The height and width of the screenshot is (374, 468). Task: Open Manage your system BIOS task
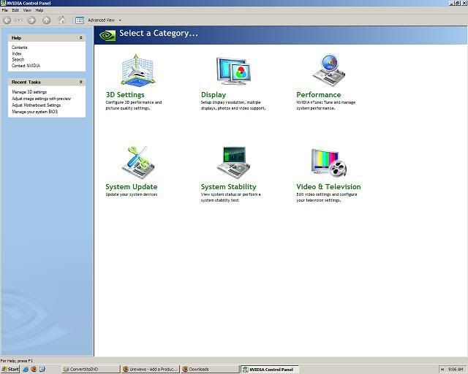(x=34, y=112)
